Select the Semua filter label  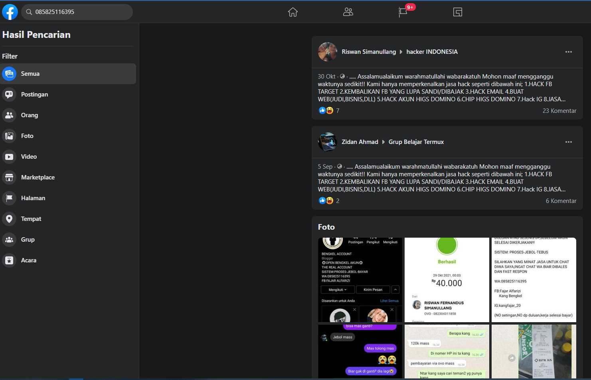tap(30, 74)
